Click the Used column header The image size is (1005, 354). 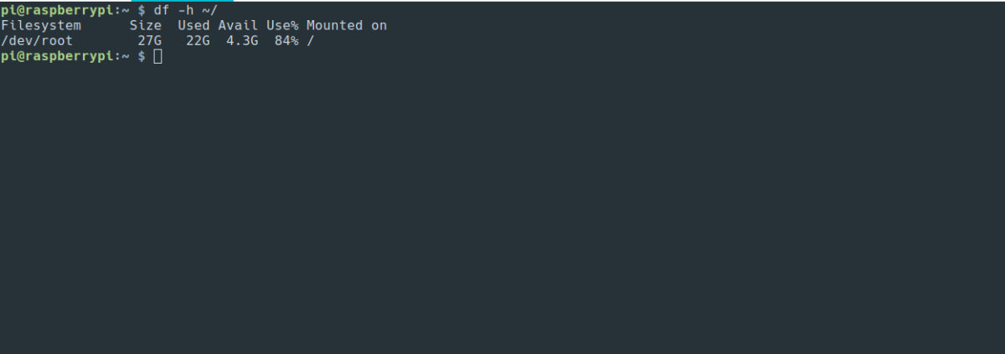[193, 25]
